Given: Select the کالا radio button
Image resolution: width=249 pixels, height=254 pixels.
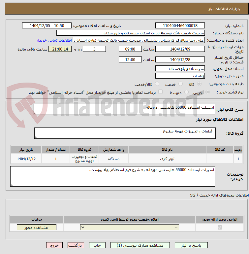Looking at the screenshot, I should pos(199,84).
